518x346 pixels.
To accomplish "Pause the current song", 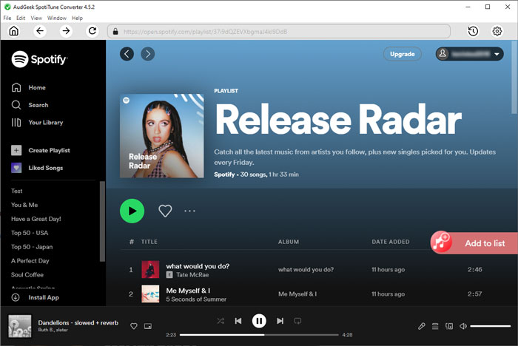I will [259, 321].
